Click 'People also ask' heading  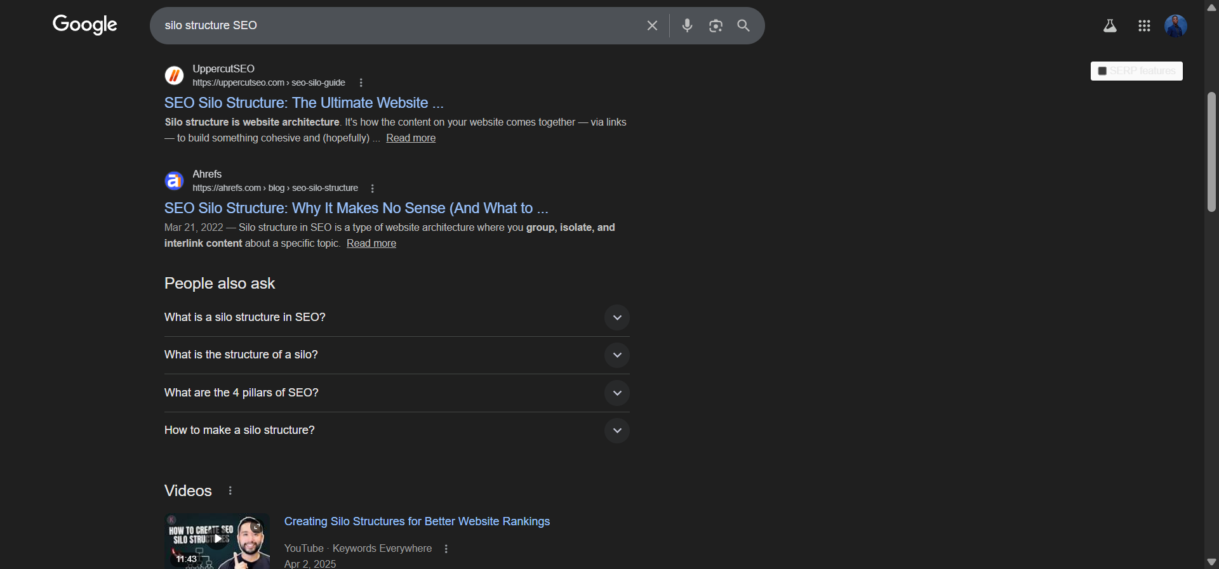pos(220,284)
